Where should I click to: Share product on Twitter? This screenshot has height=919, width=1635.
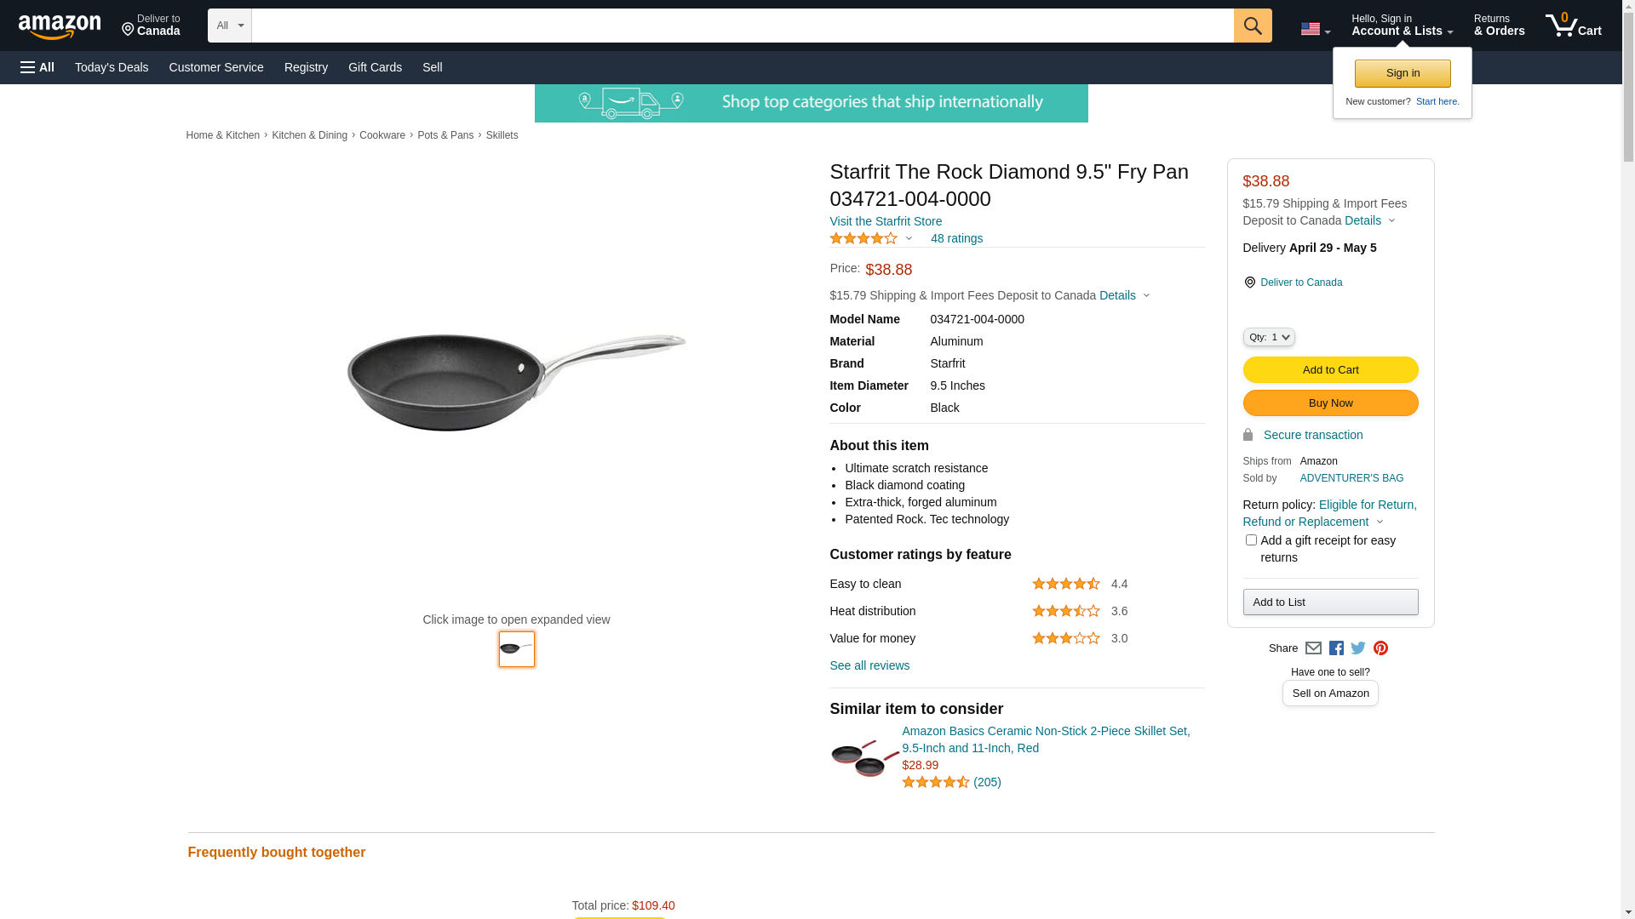tap(1358, 648)
